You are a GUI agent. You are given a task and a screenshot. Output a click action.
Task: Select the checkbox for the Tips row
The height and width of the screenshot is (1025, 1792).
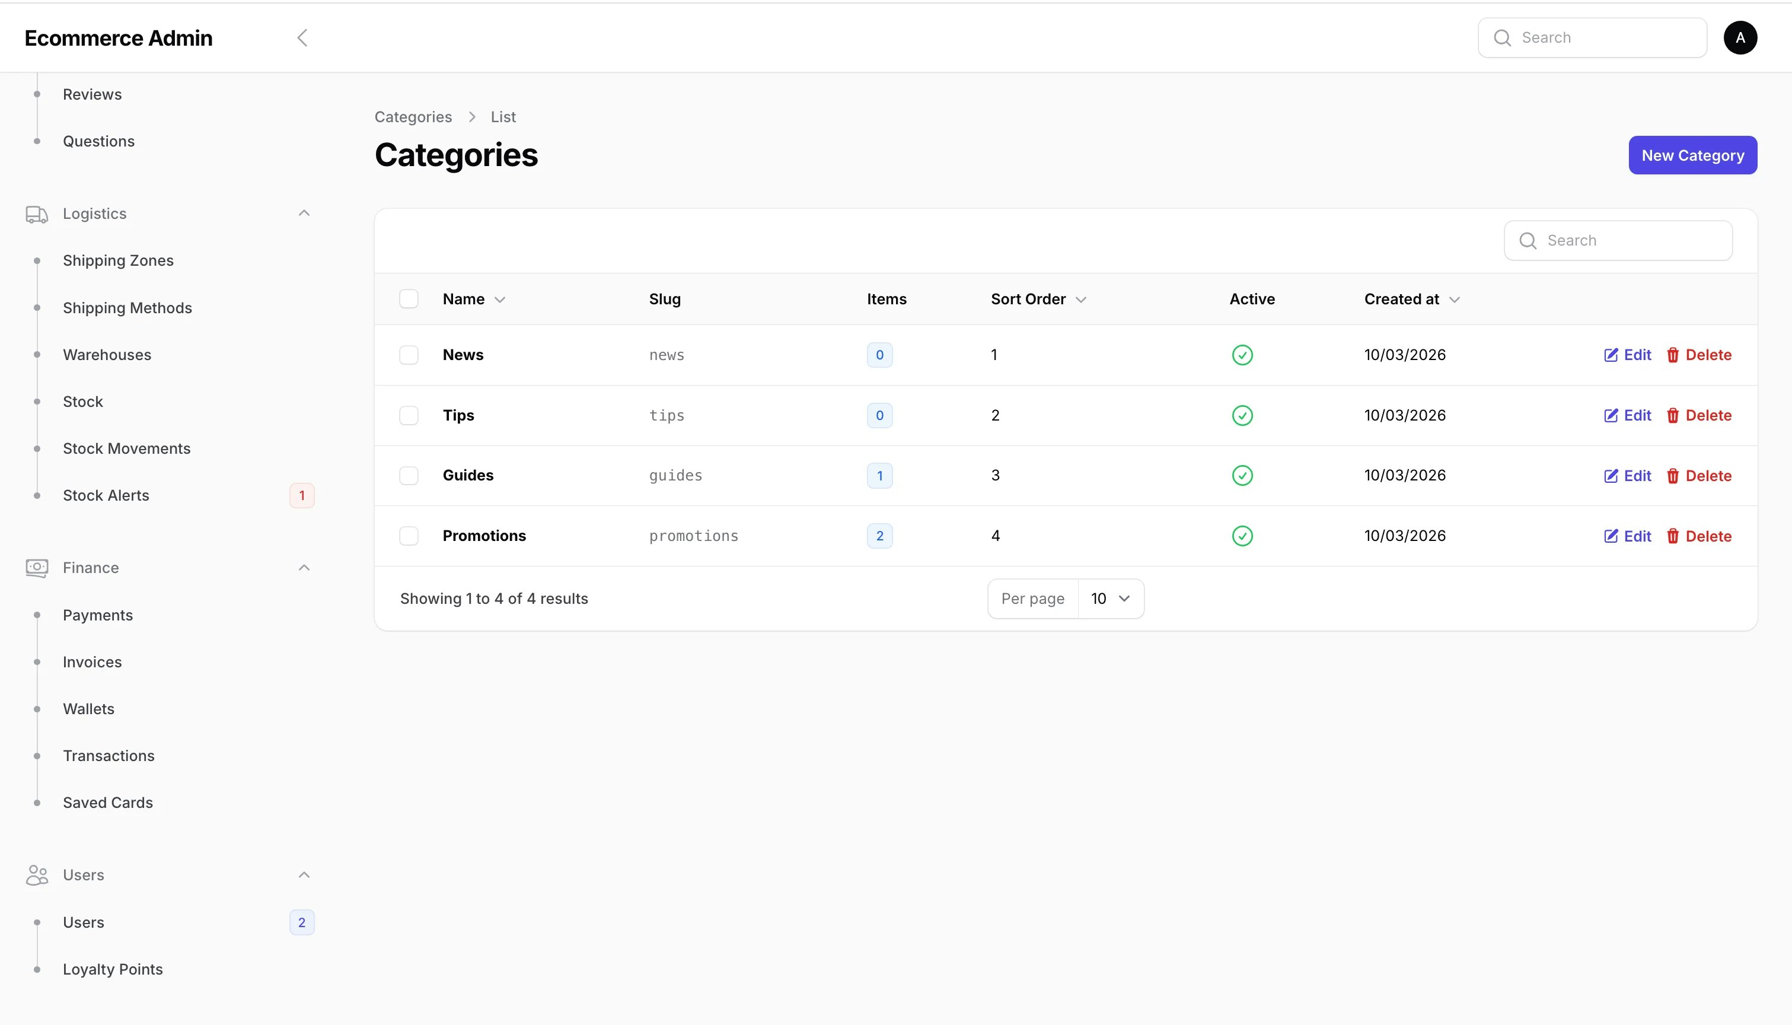coord(409,415)
